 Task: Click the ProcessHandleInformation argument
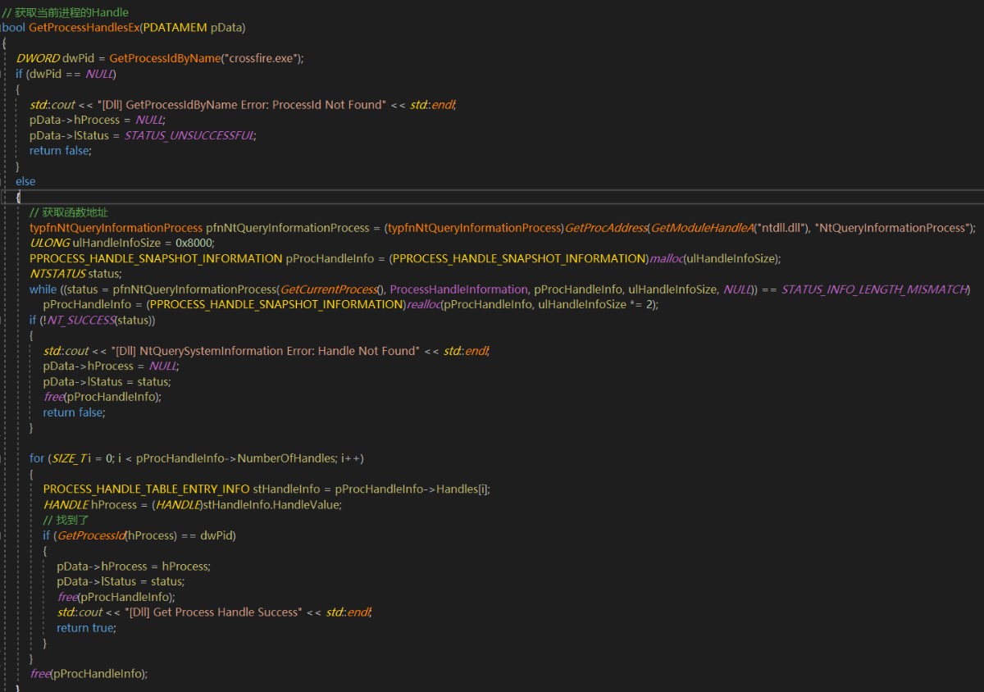pyautogui.click(x=458, y=289)
